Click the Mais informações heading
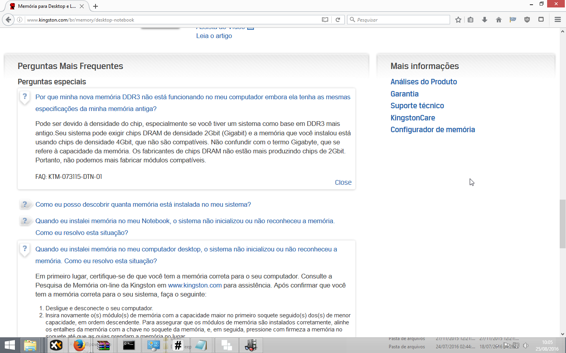566x353 pixels. click(x=424, y=66)
